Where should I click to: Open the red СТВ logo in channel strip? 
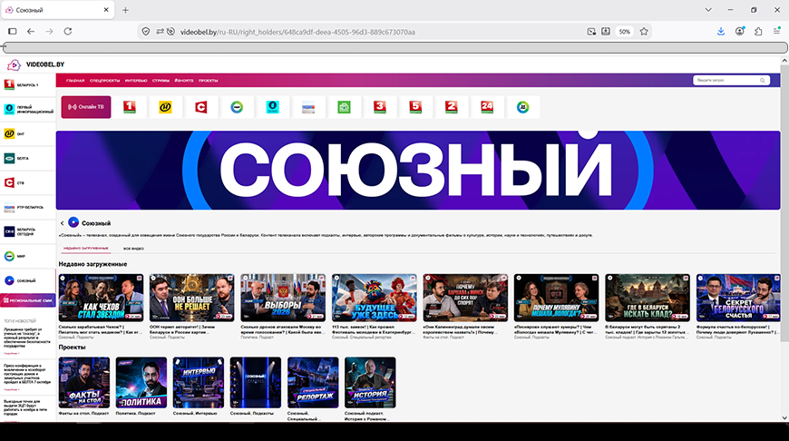pos(200,107)
